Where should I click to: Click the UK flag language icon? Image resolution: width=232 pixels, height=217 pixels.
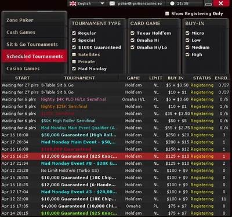pyautogui.click(x=72, y=3)
